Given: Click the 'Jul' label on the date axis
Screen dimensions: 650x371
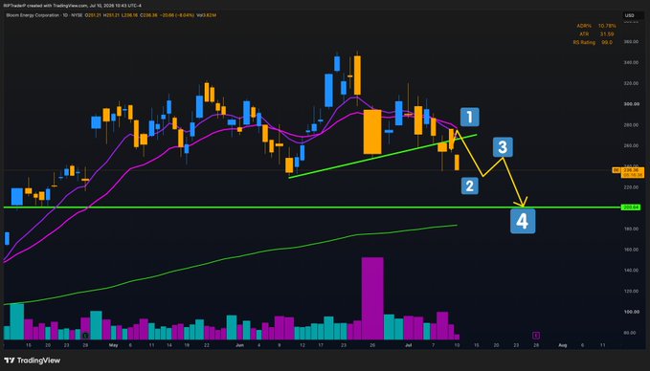Looking at the screenshot, I should (409, 345).
